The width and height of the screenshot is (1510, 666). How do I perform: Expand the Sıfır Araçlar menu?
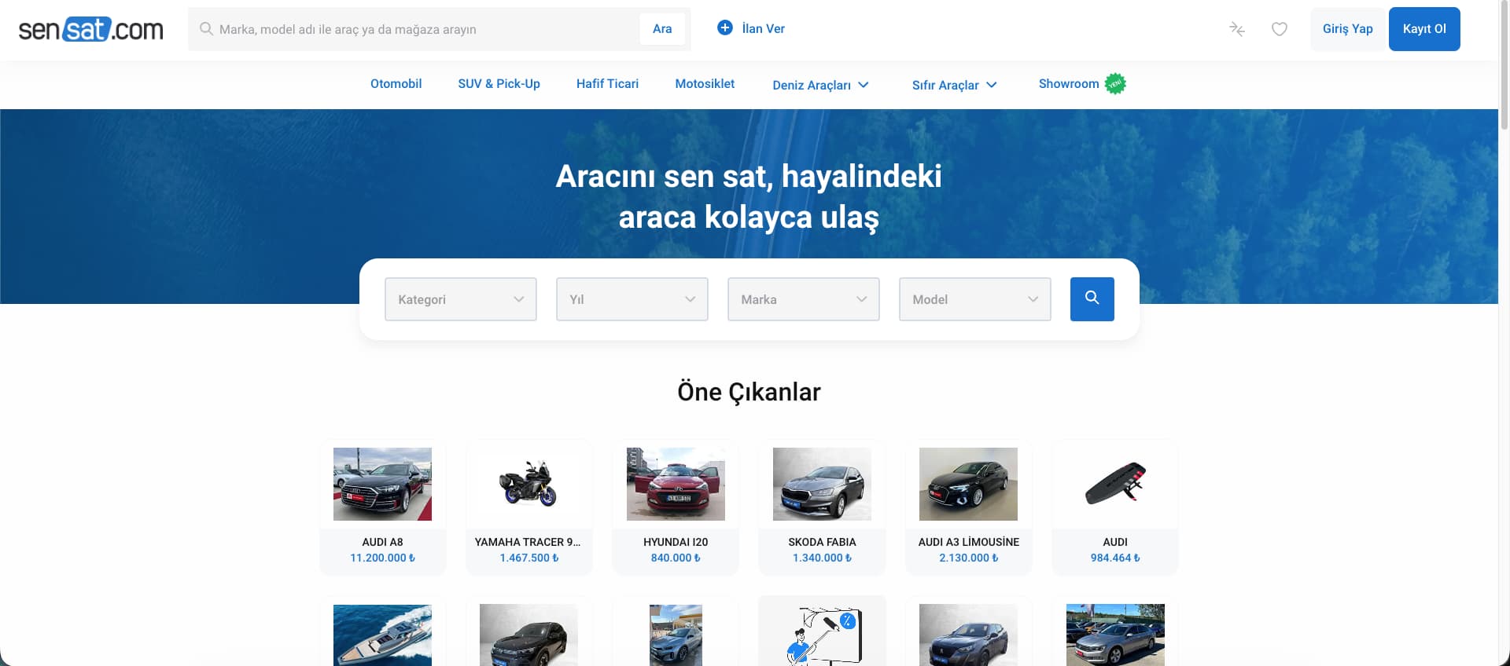tap(954, 85)
